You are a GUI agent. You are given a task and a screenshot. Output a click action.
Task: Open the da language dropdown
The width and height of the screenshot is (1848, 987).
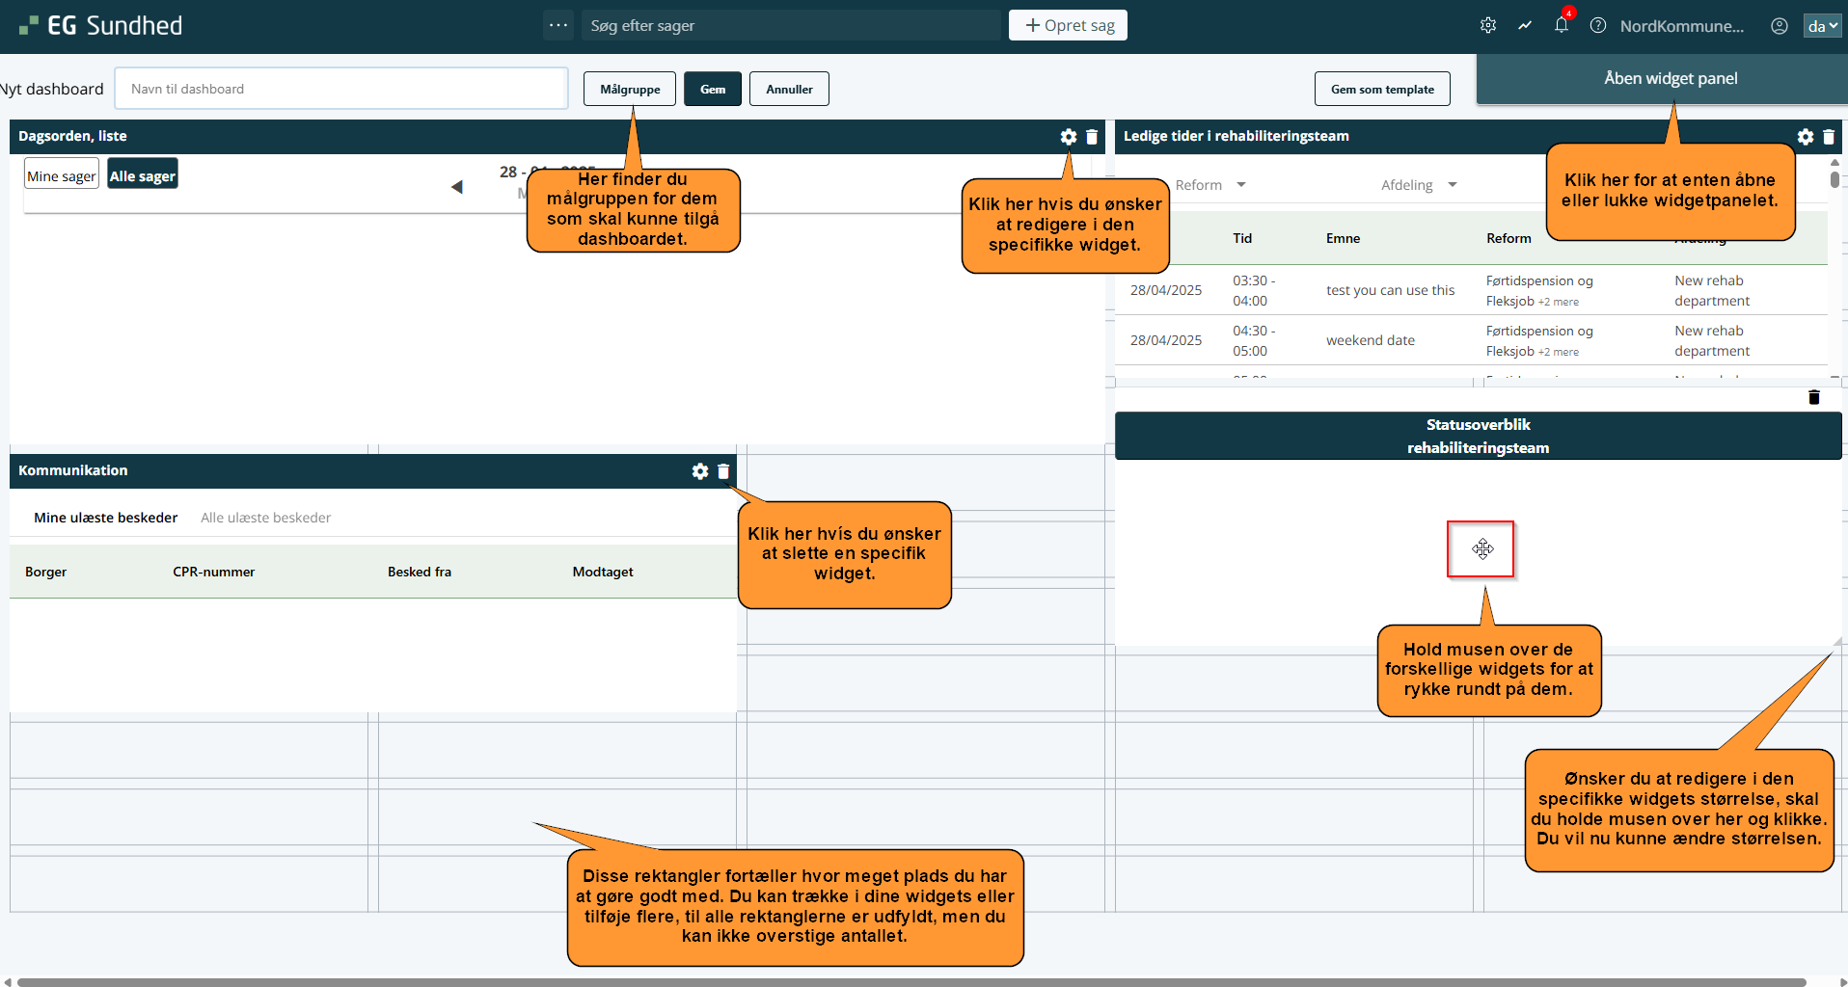(1822, 26)
